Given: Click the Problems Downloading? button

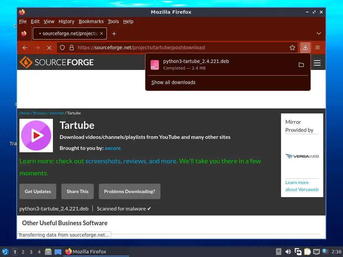Looking at the screenshot, I should click(130, 191).
